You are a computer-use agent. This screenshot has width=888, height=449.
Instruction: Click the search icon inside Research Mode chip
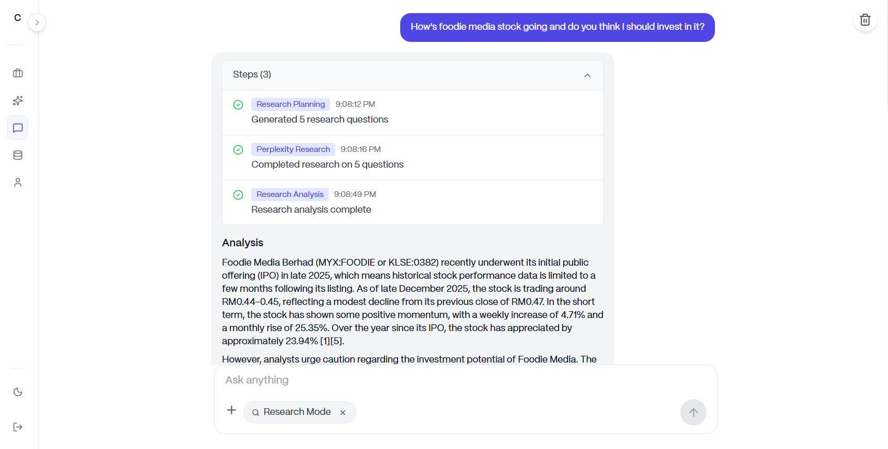point(255,412)
